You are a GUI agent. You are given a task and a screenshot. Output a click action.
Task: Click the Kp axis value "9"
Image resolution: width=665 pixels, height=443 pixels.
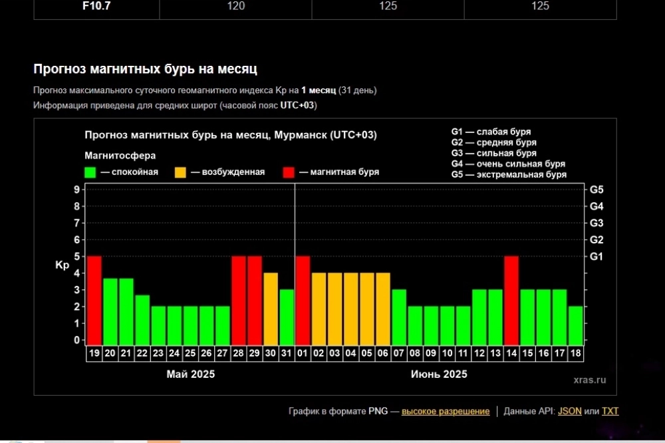76,190
